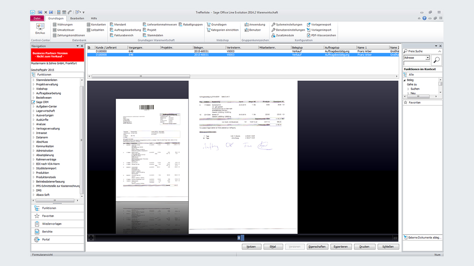Click the page slider handle below preview
Screen dimensions: 474x266
pyautogui.click(x=241, y=238)
